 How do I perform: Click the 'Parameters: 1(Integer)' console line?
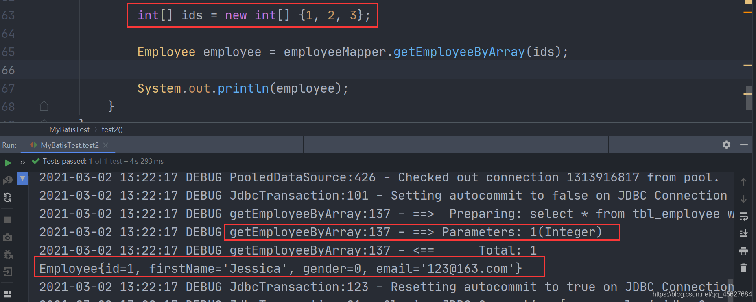point(320,232)
